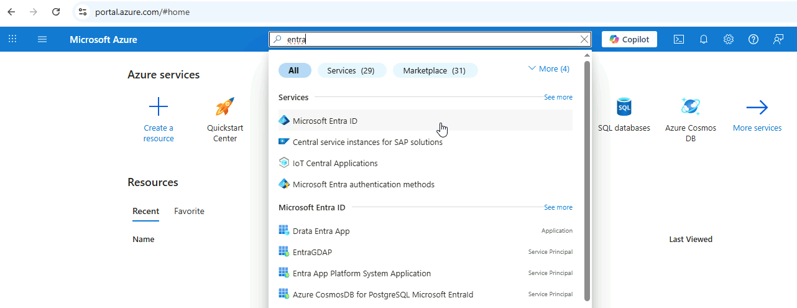Switch to the Favorite resources tab
797x308 pixels.
pyautogui.click(x=189, y=211)
